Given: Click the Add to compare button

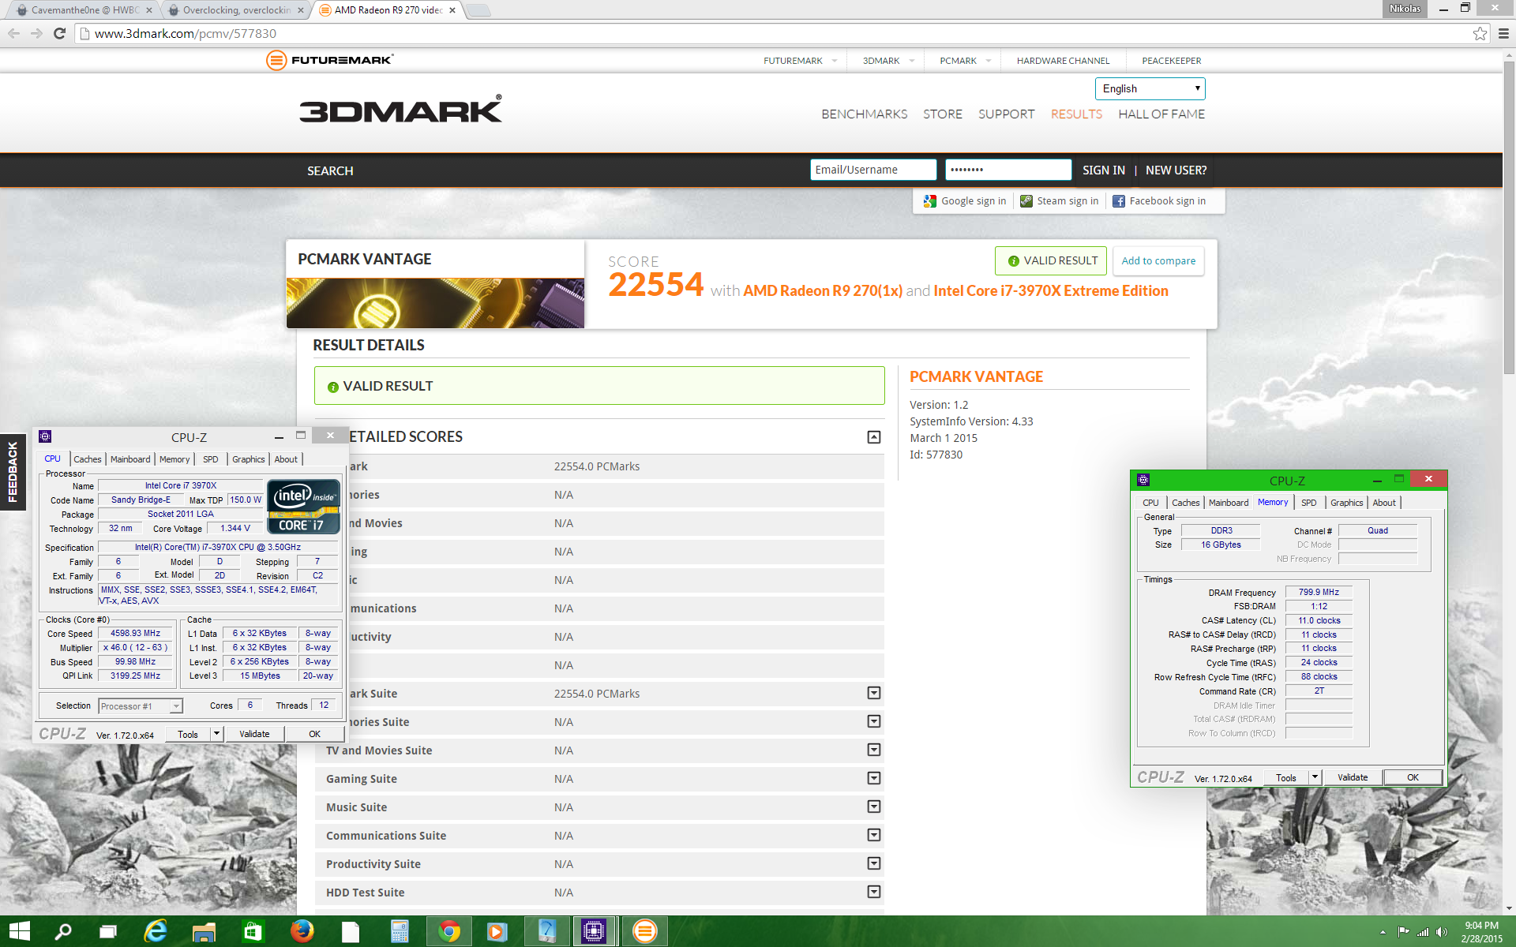Looking at the screenshot, I should 1158,260.
